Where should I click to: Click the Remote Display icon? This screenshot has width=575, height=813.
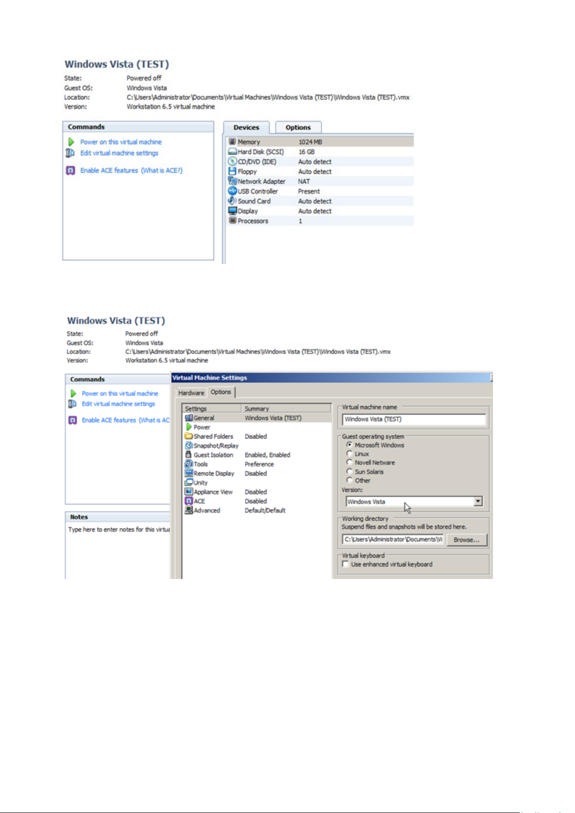click(x=189, y=473)
